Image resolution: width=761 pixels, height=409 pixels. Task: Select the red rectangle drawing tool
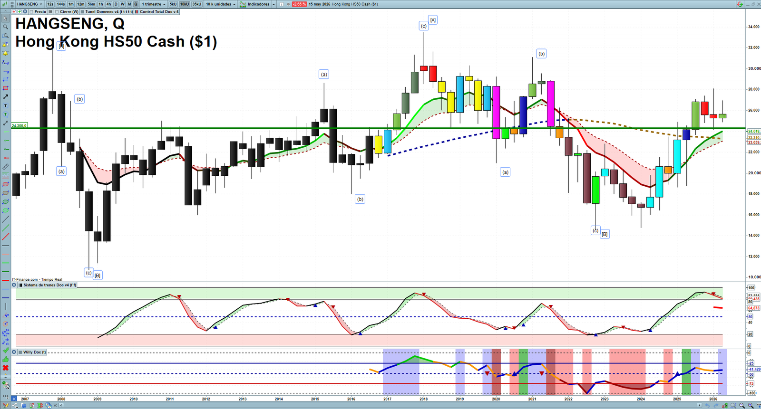tap(5, 88)
